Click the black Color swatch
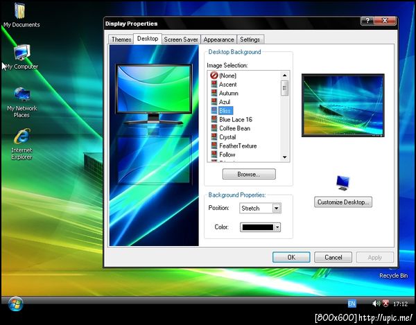The width and height of the screenshot is (416, 325). pyautogui.click(x=257, y=227)
